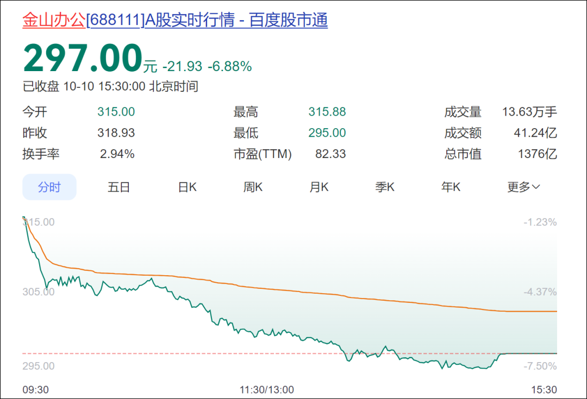Click the 11:30/13:00 time axis label
The width and height of the screenshot is (587, 399).
tap(267, 390)
